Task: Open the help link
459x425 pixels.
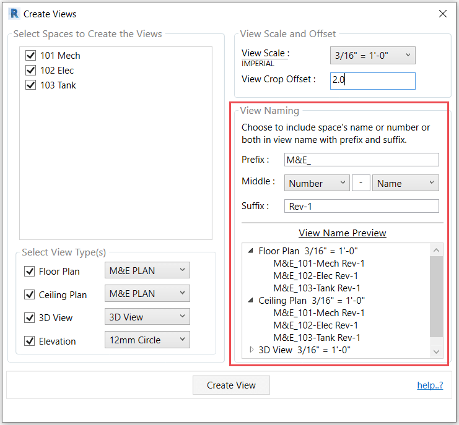Action: point(430,385)
